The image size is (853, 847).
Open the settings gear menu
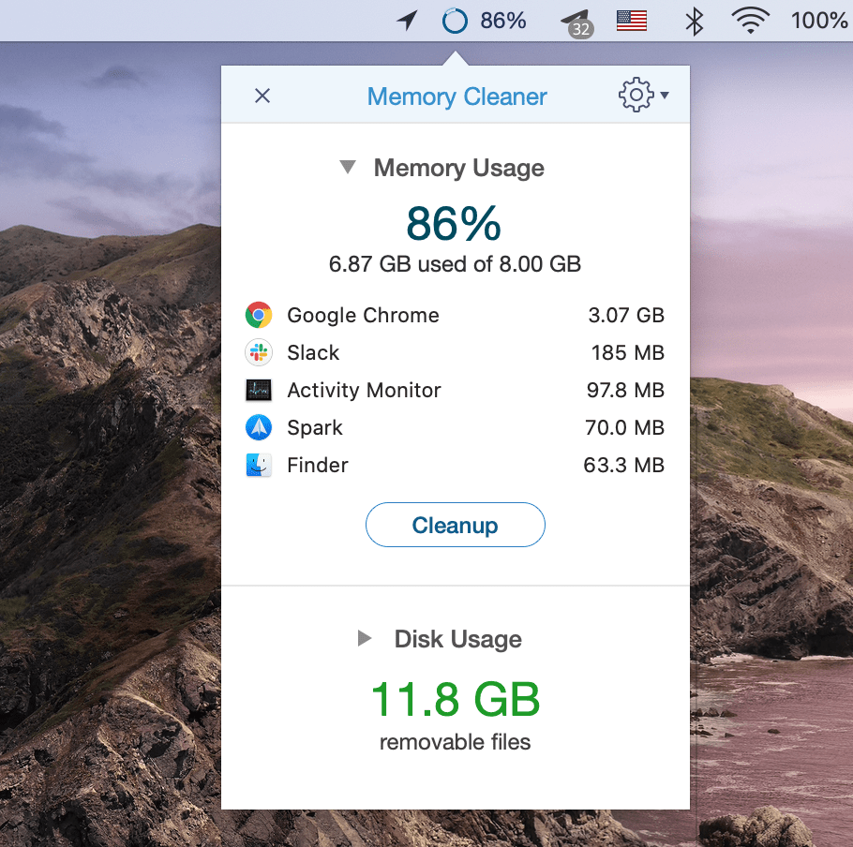click(636, 95)
